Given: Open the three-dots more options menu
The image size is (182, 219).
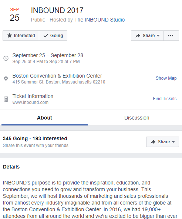Looking at the screenshot, I should (171, 36).
